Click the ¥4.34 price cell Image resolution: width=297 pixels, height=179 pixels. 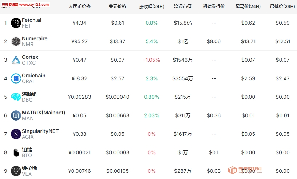click(x=80, y=23)
